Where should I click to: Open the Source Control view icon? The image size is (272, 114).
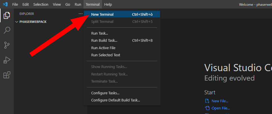7,45
